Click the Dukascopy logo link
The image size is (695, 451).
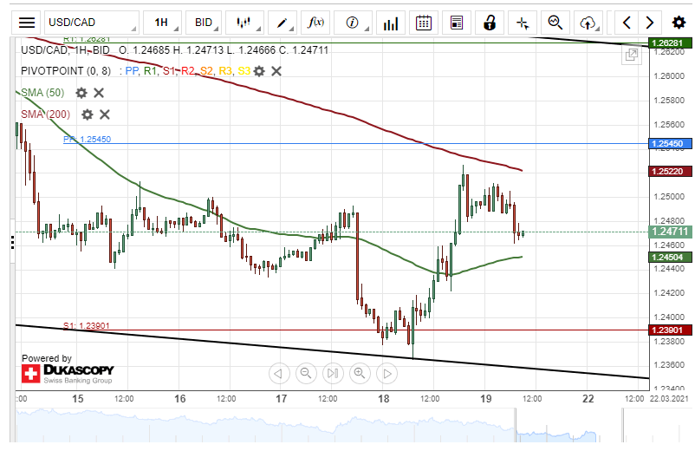(x=68, y=374)
